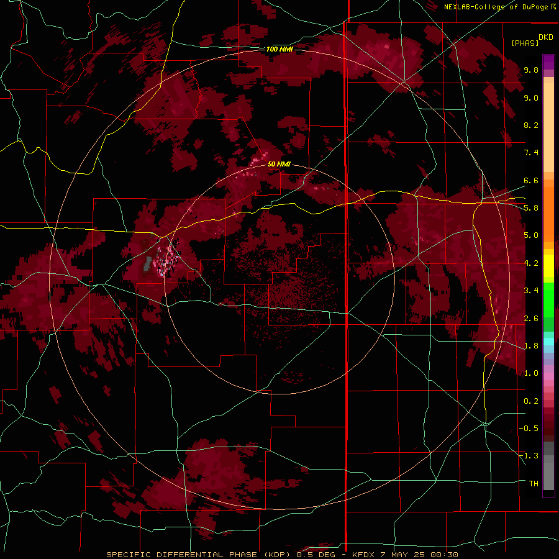Select the 2.6 scale label

point(531,319)
